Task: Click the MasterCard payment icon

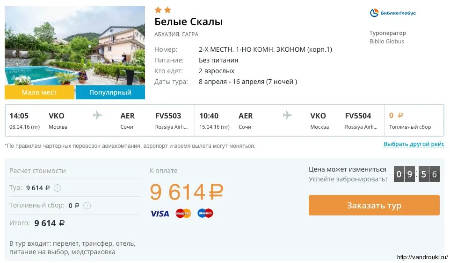Action: 183,214
